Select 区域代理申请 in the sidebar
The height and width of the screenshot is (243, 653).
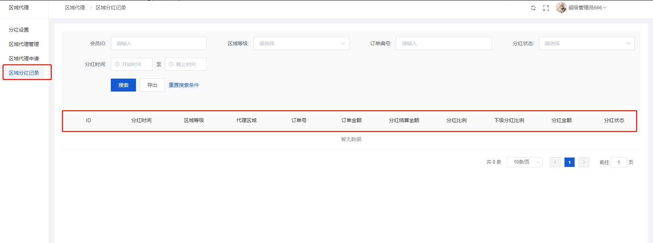[24, 59]
